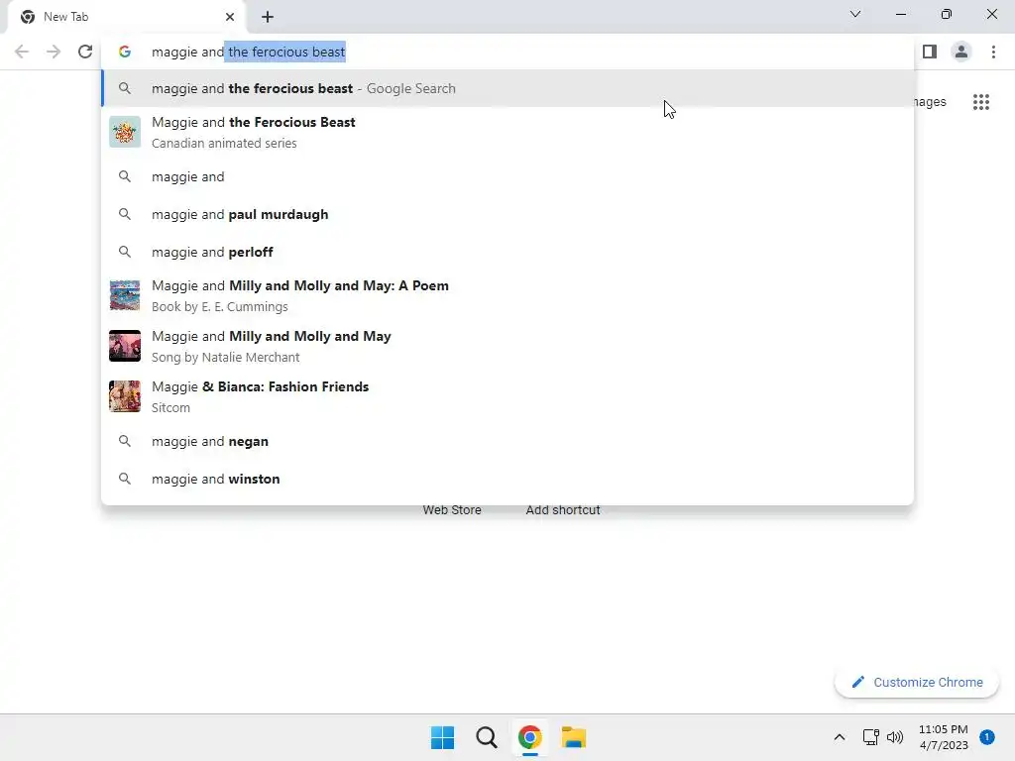Choose Maggie and the Ferocious Beast Canadian animated series
This screenshot has height=761, width=1015.
[507, 132]
